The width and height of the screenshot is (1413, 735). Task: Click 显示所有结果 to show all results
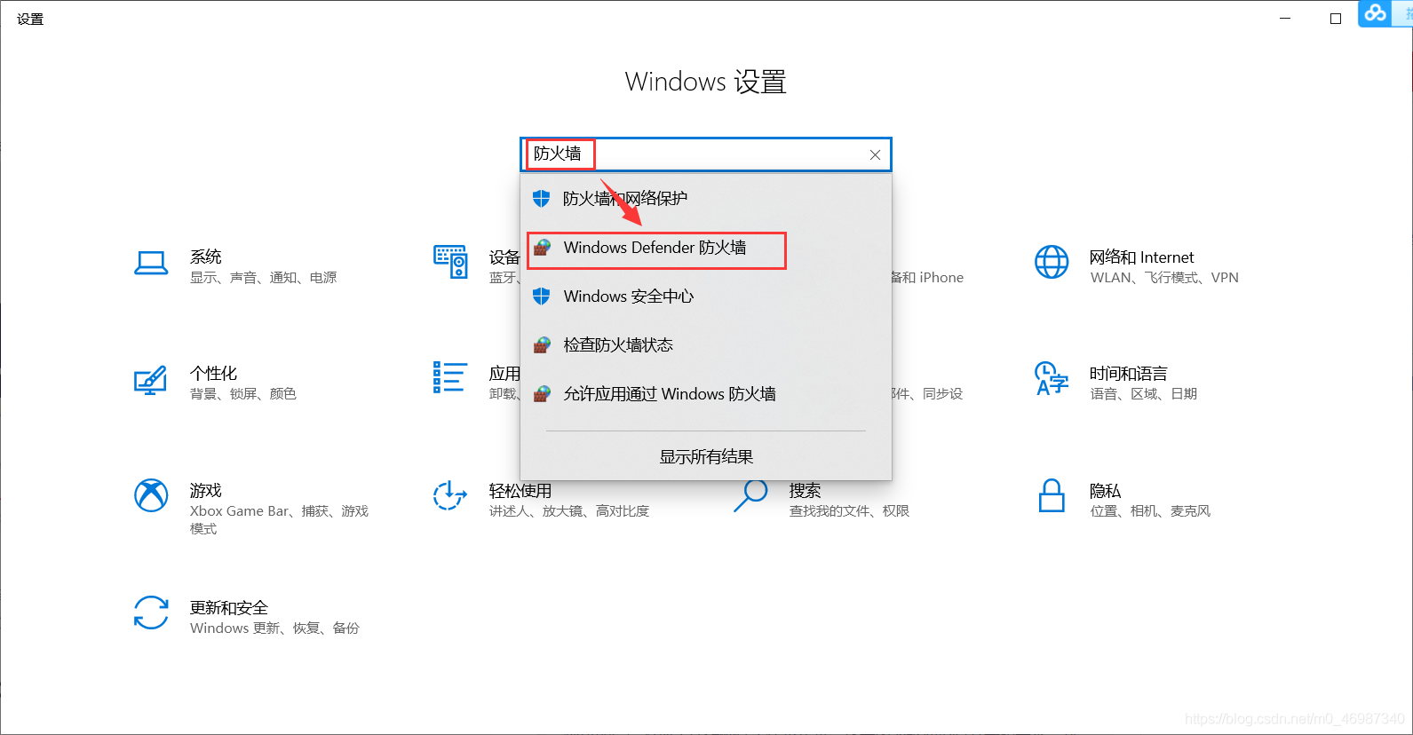(706, 456)
